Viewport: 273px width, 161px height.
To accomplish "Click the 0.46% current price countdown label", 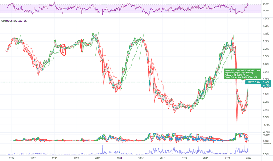I will click(x=266, y=83).
